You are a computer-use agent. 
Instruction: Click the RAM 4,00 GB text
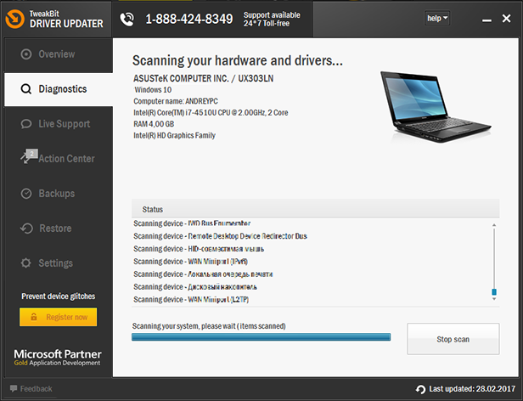[x=154, y=124]
